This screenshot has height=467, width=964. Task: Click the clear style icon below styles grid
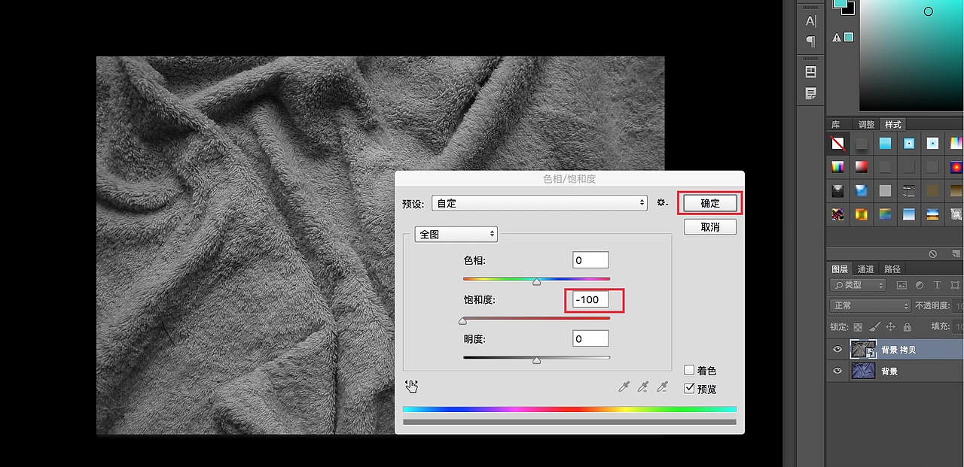point(933,254)
